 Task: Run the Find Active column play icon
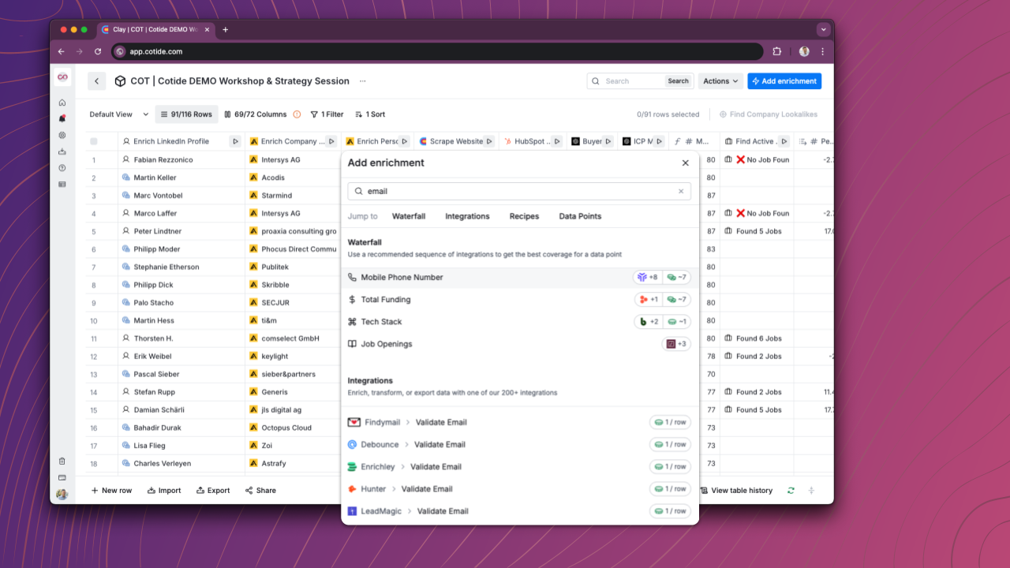point(784,141)
